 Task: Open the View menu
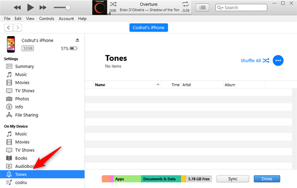pos(30,18)
